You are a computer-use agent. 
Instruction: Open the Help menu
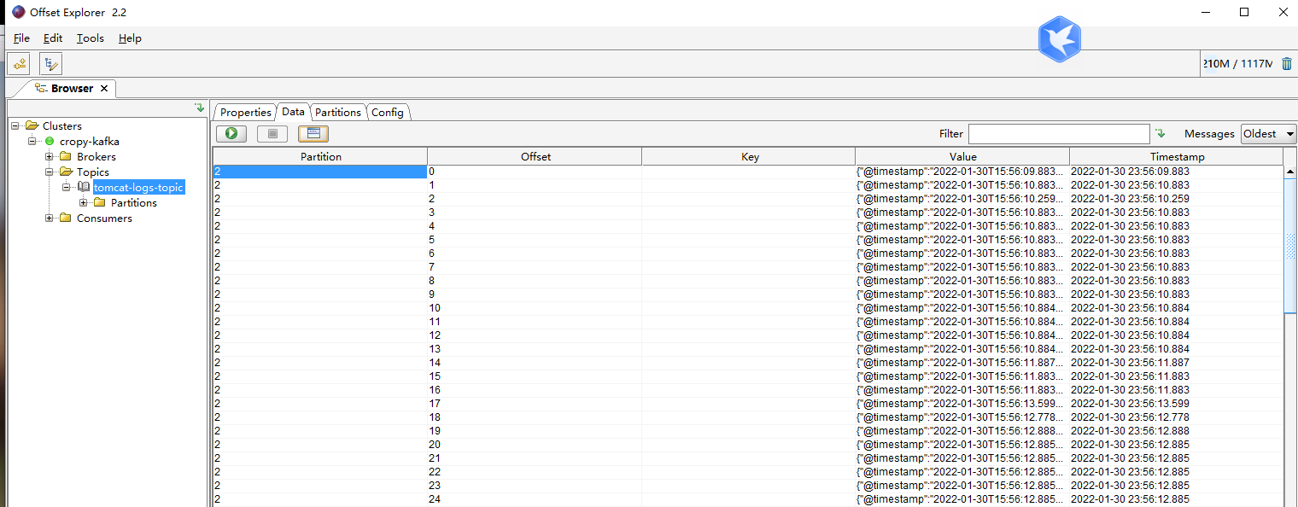pos(130,38)
